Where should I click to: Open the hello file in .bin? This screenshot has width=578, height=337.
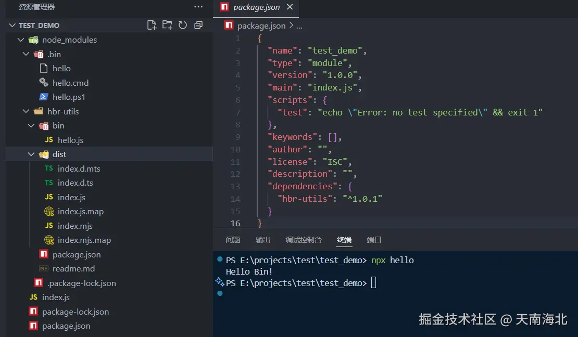61,69
